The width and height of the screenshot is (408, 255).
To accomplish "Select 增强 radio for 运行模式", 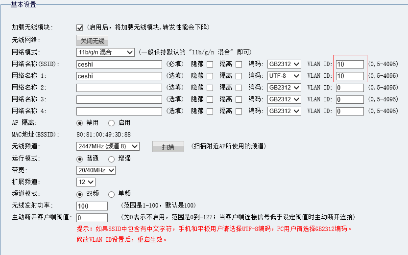I will [x=111, y=159].
